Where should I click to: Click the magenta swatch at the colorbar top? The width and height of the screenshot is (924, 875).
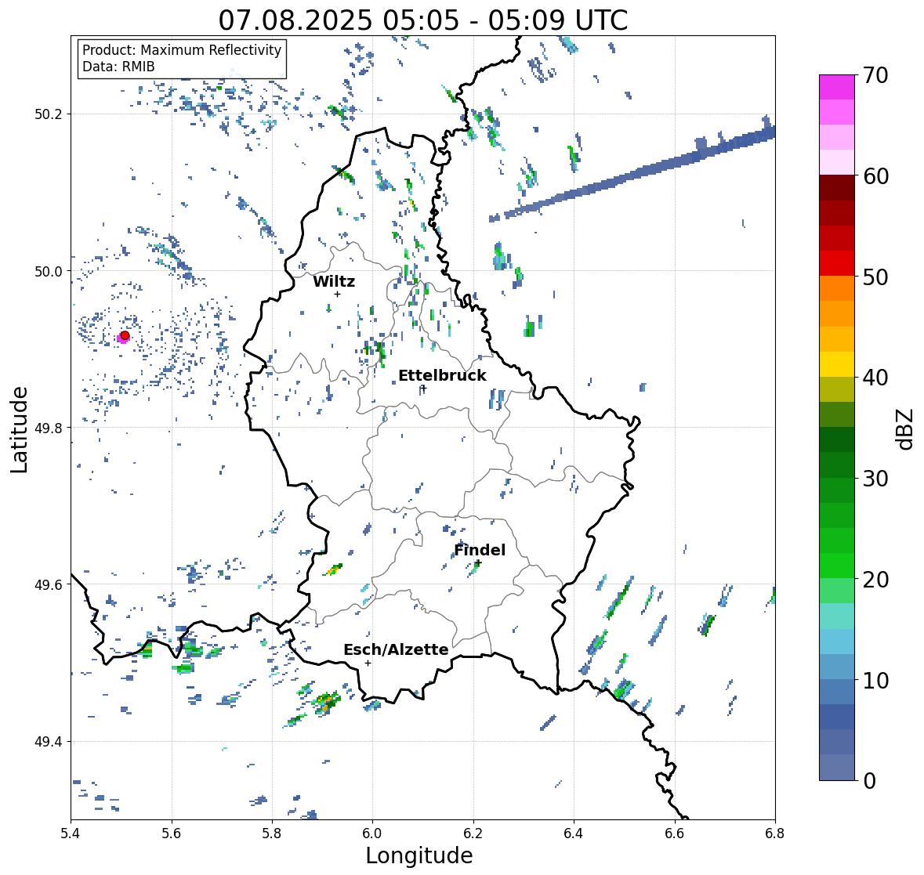(836, 87)
